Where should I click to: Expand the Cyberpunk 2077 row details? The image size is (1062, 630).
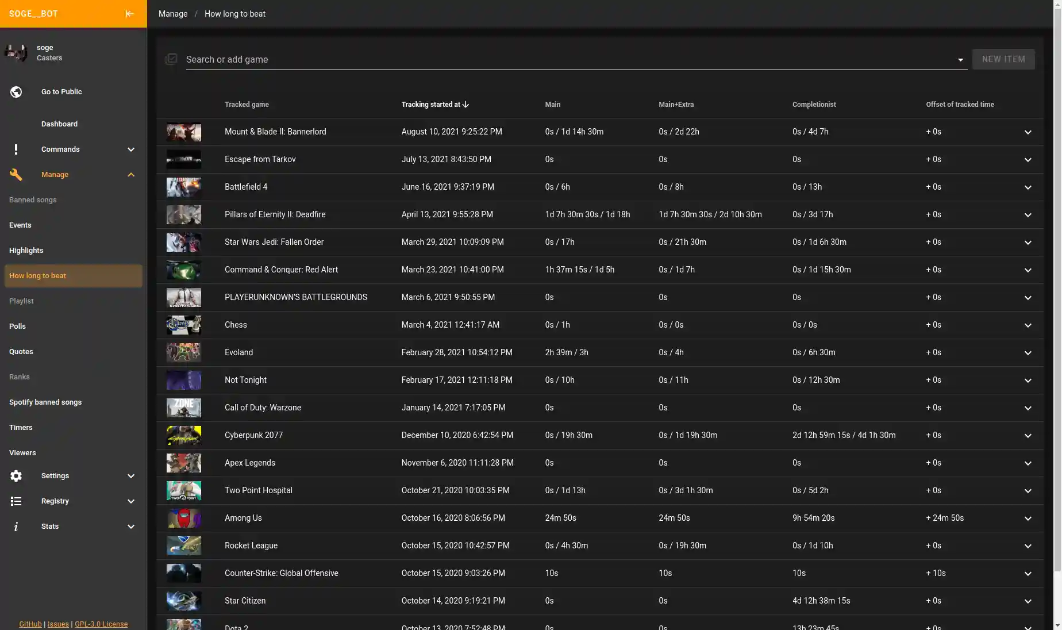click(x=1028, y=436)
